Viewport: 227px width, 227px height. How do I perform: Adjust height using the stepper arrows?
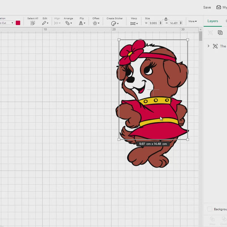[181, 23]
